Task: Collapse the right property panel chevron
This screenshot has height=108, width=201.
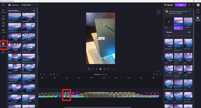Action: point(162,58)
